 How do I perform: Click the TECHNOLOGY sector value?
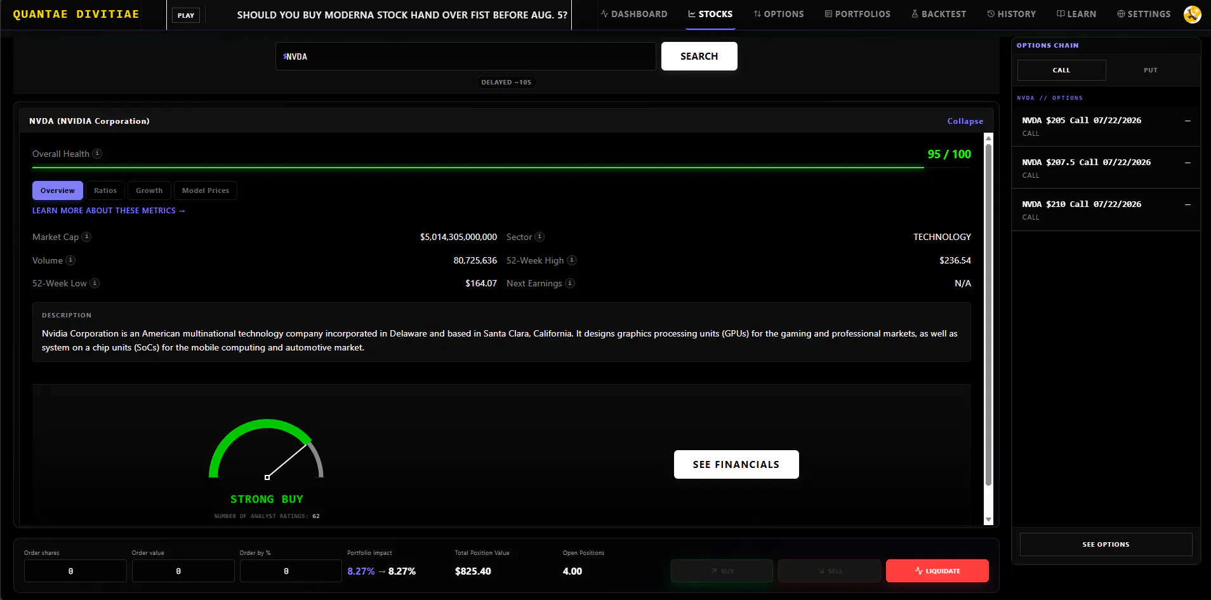[942, 237]
